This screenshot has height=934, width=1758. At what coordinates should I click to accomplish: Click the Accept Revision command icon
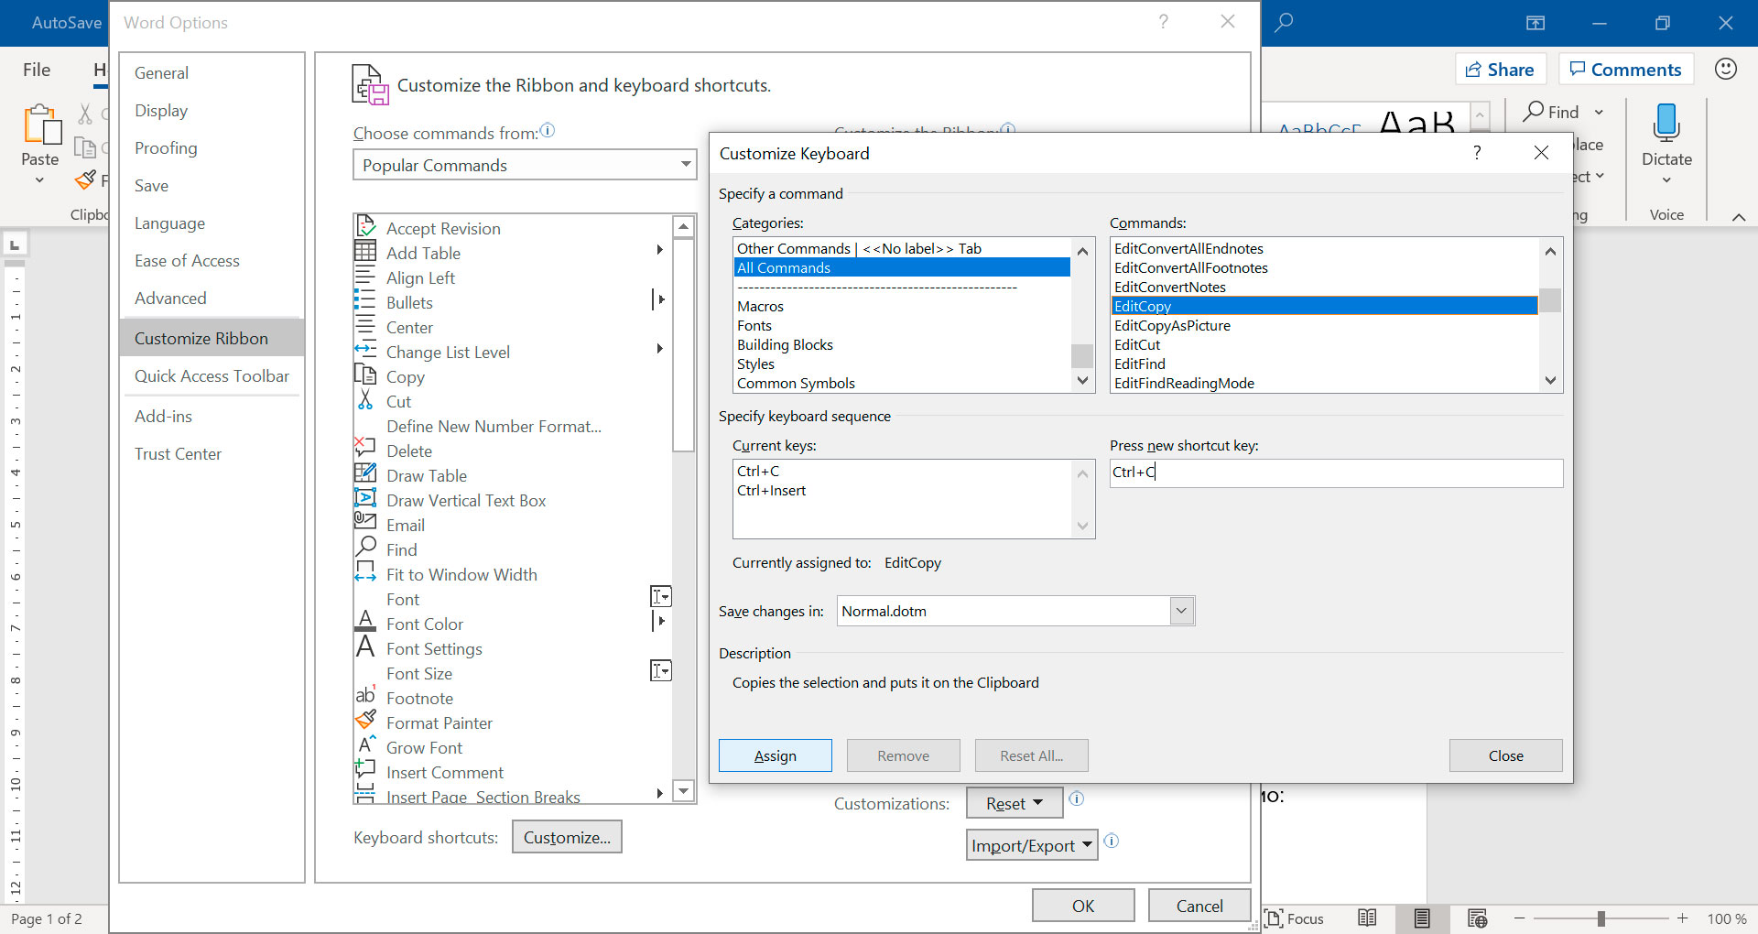pos(365,227)
